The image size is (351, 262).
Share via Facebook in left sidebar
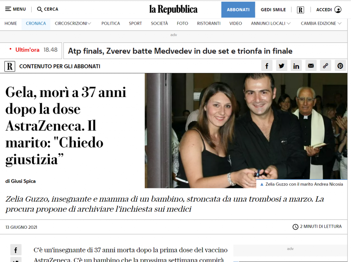16,250
